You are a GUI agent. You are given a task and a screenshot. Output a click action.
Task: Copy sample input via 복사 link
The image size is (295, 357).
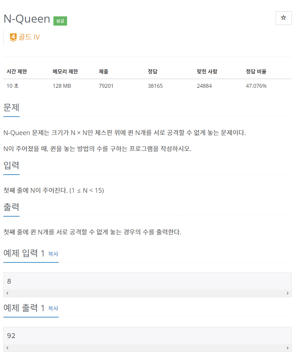[53, 254]
